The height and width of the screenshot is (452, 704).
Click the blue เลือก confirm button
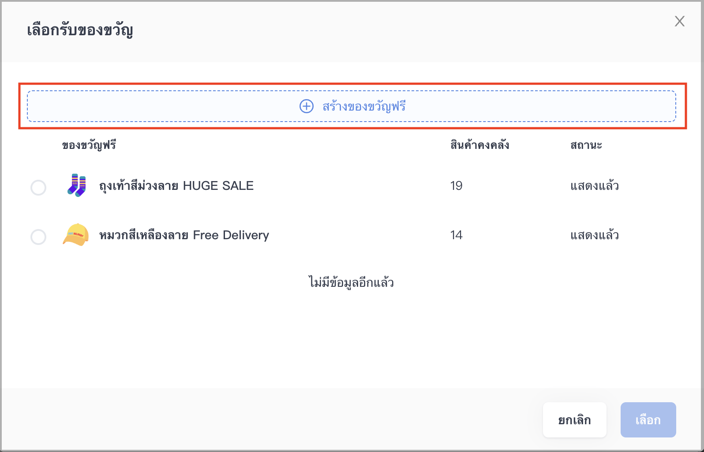pyautogui.click(x=648, y=420)
